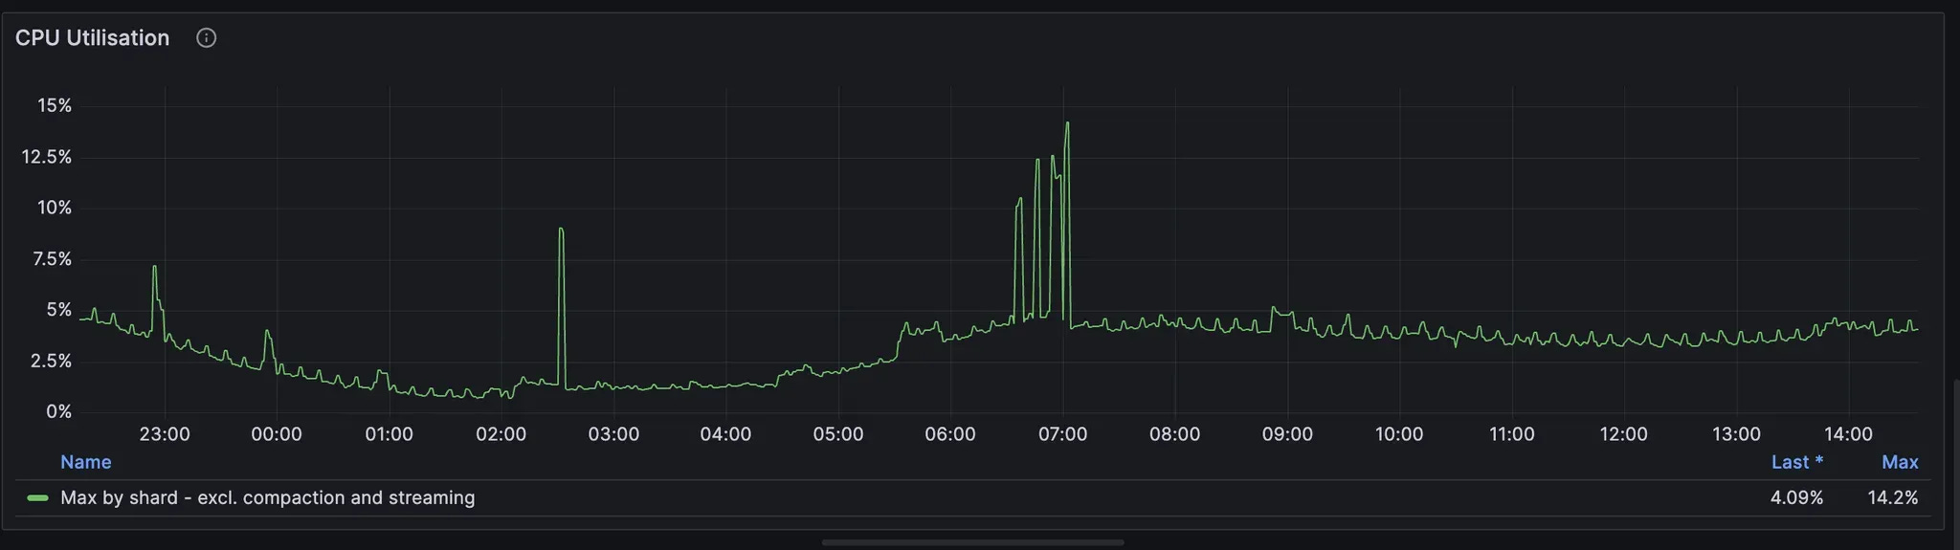Click the 7.5% label on the y-axis

click(52, 259)
